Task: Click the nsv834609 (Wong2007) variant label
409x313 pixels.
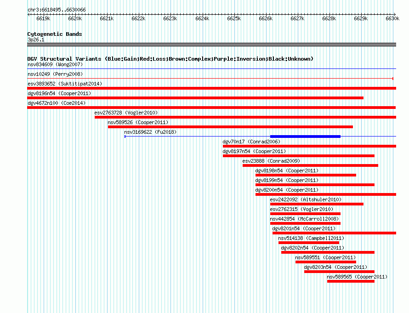Action: click(55, 64)
